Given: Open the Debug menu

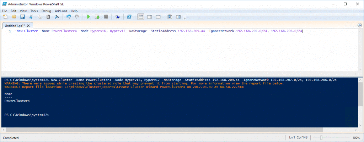Looking at the screenshot, I should (46, 11).
